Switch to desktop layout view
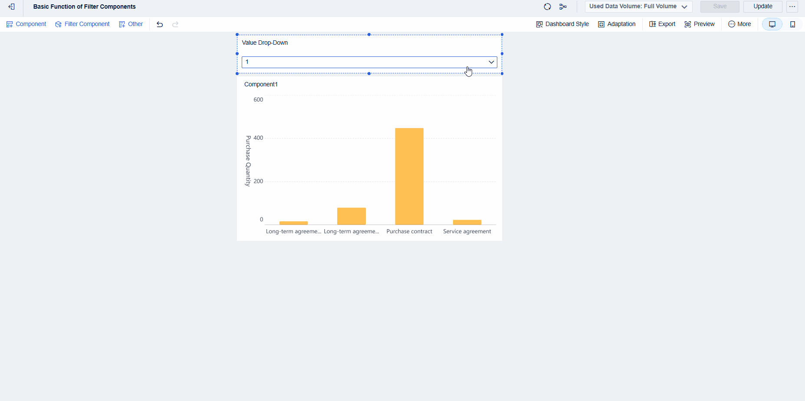 tap(772, 24)
